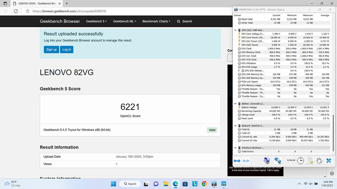
Task: Open Task View on taskbar
Action: pyautogui.click(x=146, y=184)
